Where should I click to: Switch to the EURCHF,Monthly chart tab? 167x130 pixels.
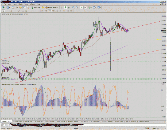(144, 121)
